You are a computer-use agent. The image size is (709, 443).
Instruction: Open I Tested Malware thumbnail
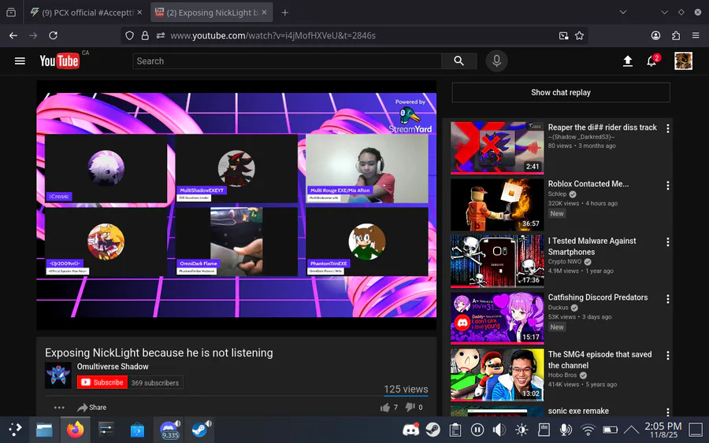coord(497,261)
